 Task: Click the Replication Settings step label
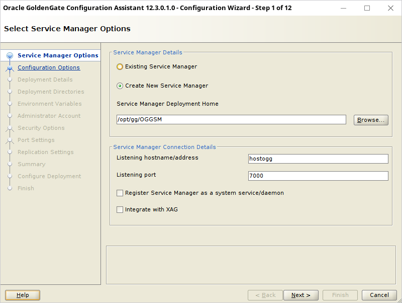pyautogui.click(x=46, y=152)
